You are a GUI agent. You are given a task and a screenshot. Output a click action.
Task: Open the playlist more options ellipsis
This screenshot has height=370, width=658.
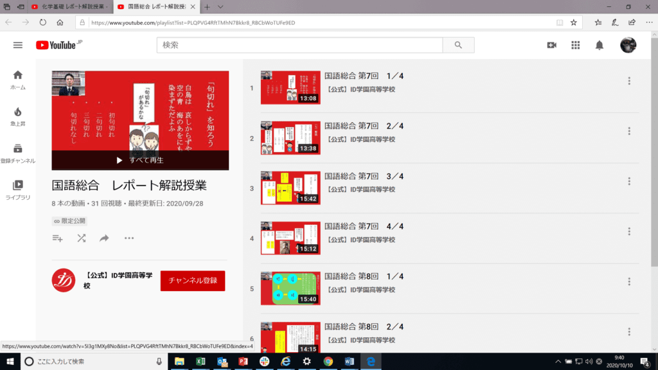coord(129,238)
